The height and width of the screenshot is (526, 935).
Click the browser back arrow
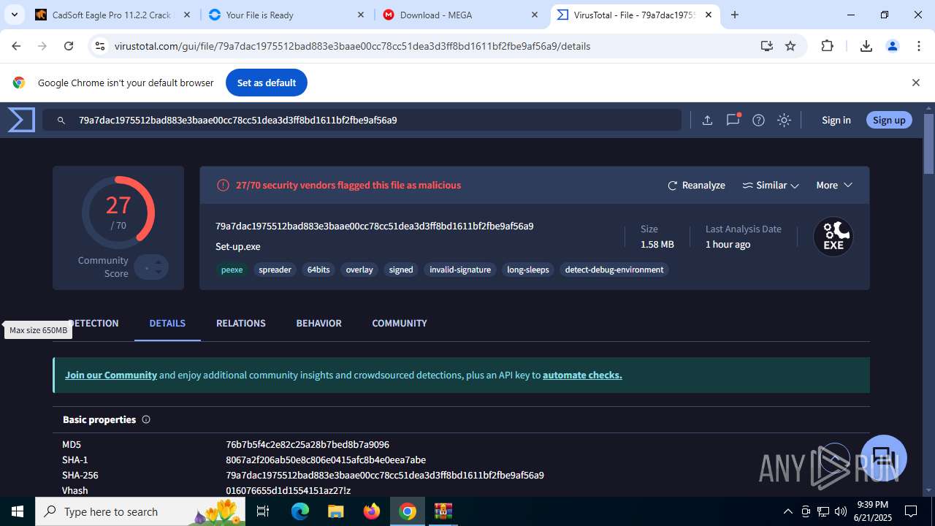(x=16, y=46)
